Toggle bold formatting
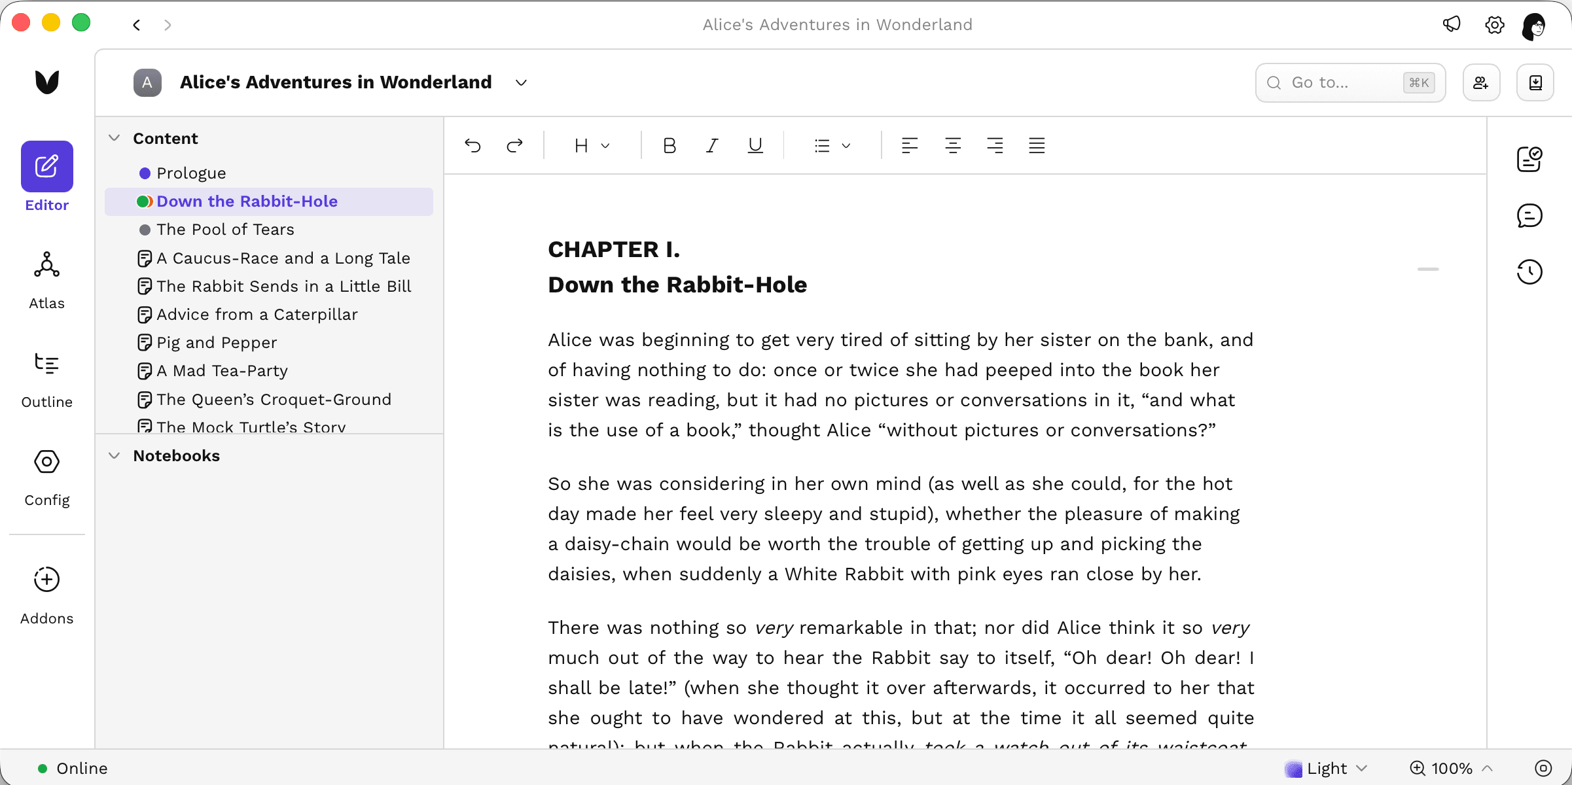This screenshot has height=785, width=1572. coord(669,145)
